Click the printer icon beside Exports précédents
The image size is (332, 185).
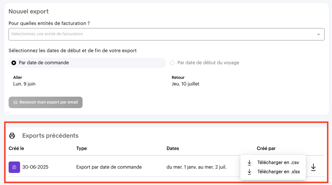pos(12,136)
